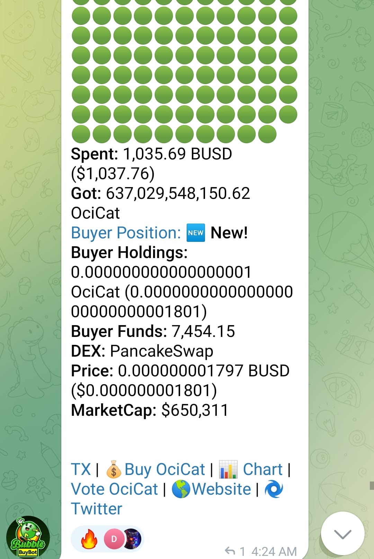Open the TX transaction link

pos(81,469)
